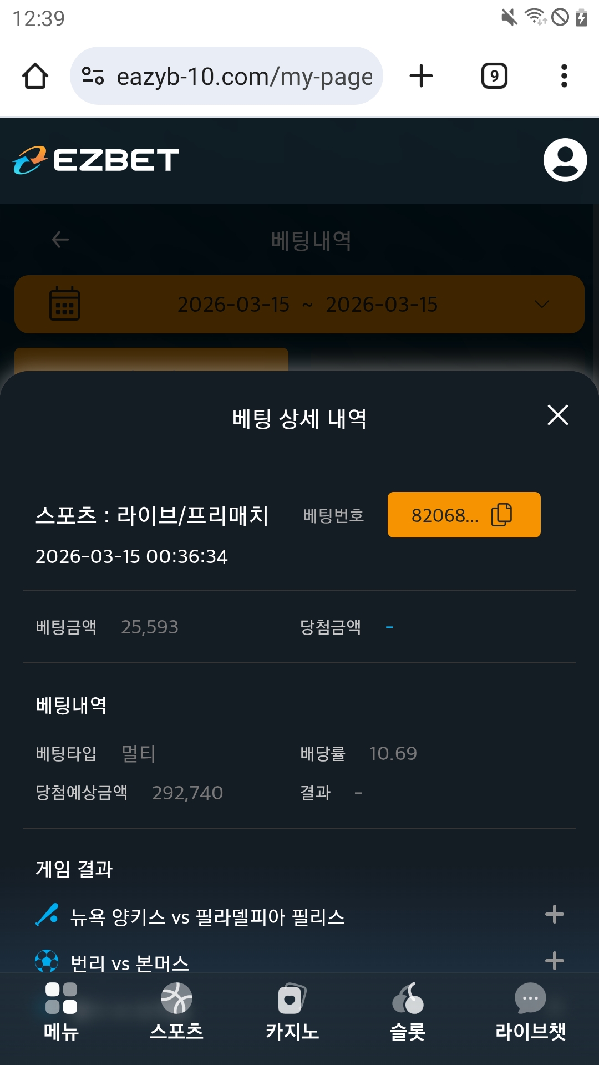Open the browser three-dot menu
The width and height of the screenshot is (599, 1065).
point(564,76)
